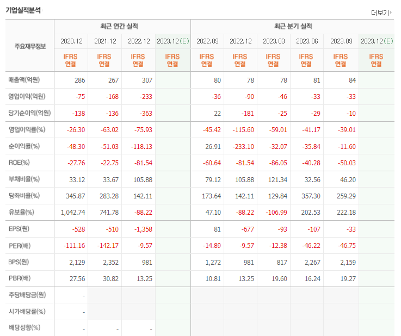Viewport: 401px width, 336px height.
Task: Click the 부채비율(%) row label
Action: (x=24, y=179)
